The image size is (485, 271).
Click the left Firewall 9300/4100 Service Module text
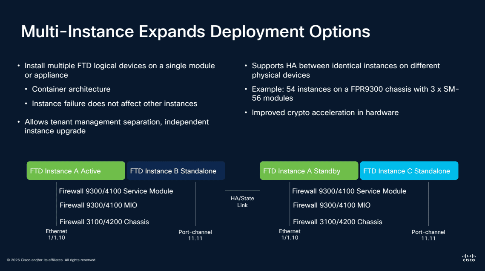pos(116,191)
